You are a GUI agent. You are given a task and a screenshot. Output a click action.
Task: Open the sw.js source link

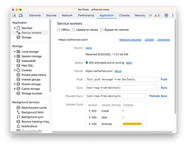pos(89,48)
